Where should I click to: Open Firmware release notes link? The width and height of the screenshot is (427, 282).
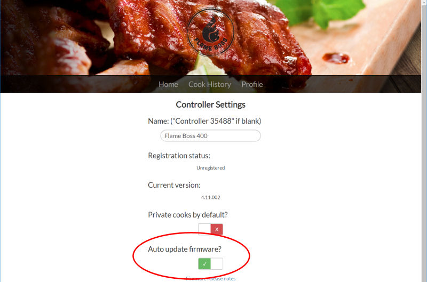211,278
